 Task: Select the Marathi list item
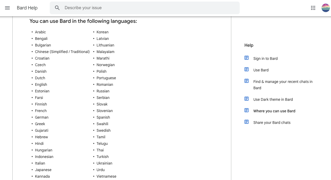[103, 58]
